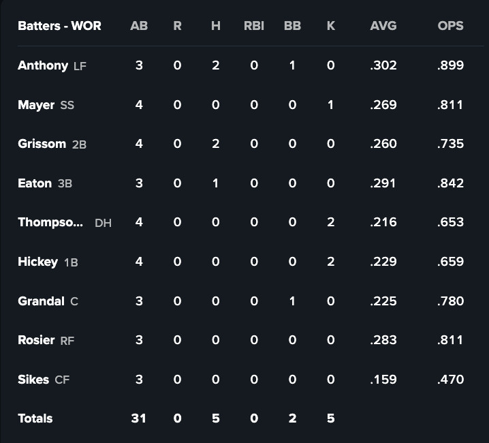
Task: Open Grissom's player profile link
Action: point(42,144)
